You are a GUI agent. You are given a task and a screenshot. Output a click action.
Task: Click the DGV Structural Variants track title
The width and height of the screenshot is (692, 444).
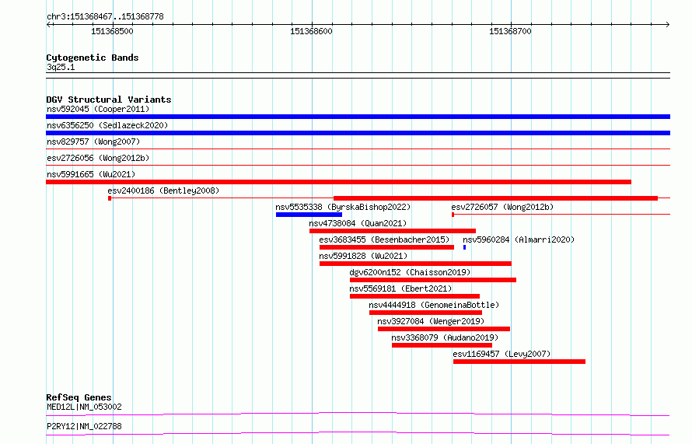pyautogui.click(x=109, y=100)
